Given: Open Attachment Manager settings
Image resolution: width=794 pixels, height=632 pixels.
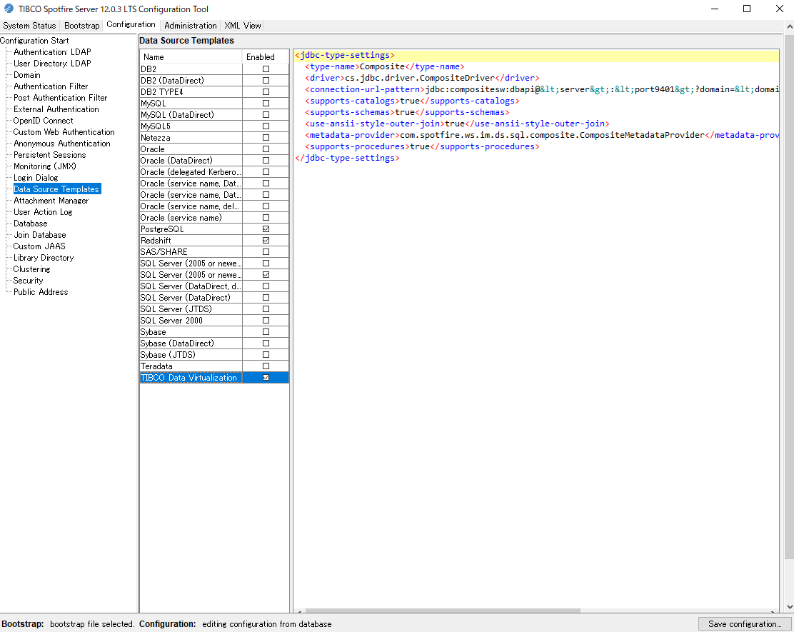Looking at the screenshot, I should click(x=51, y=201).
